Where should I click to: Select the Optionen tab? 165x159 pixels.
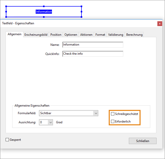coord(71,35)
